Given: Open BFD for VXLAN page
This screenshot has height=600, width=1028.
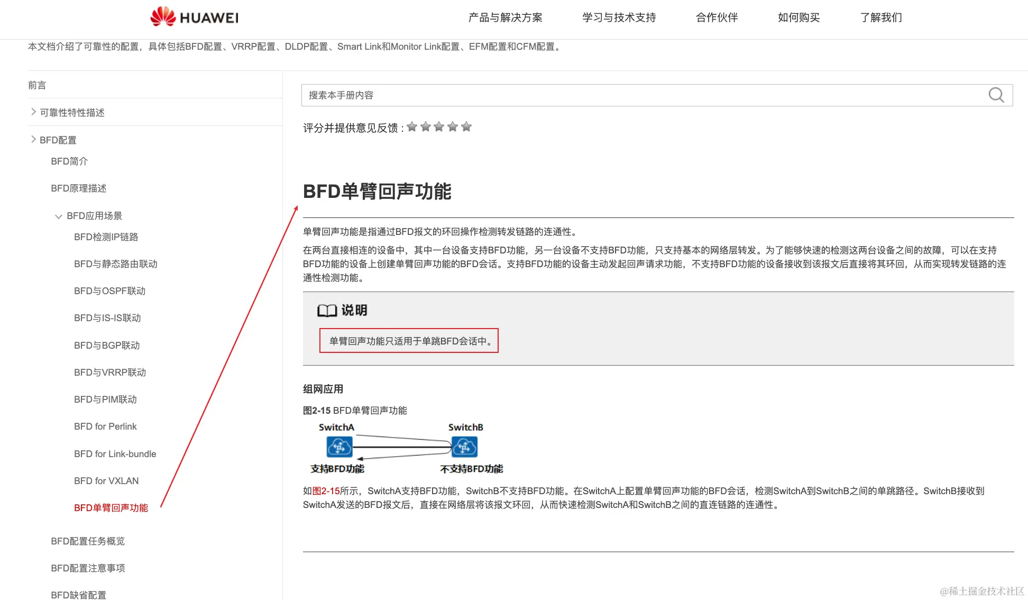Looking at the screenshot, I should [106, 481].
